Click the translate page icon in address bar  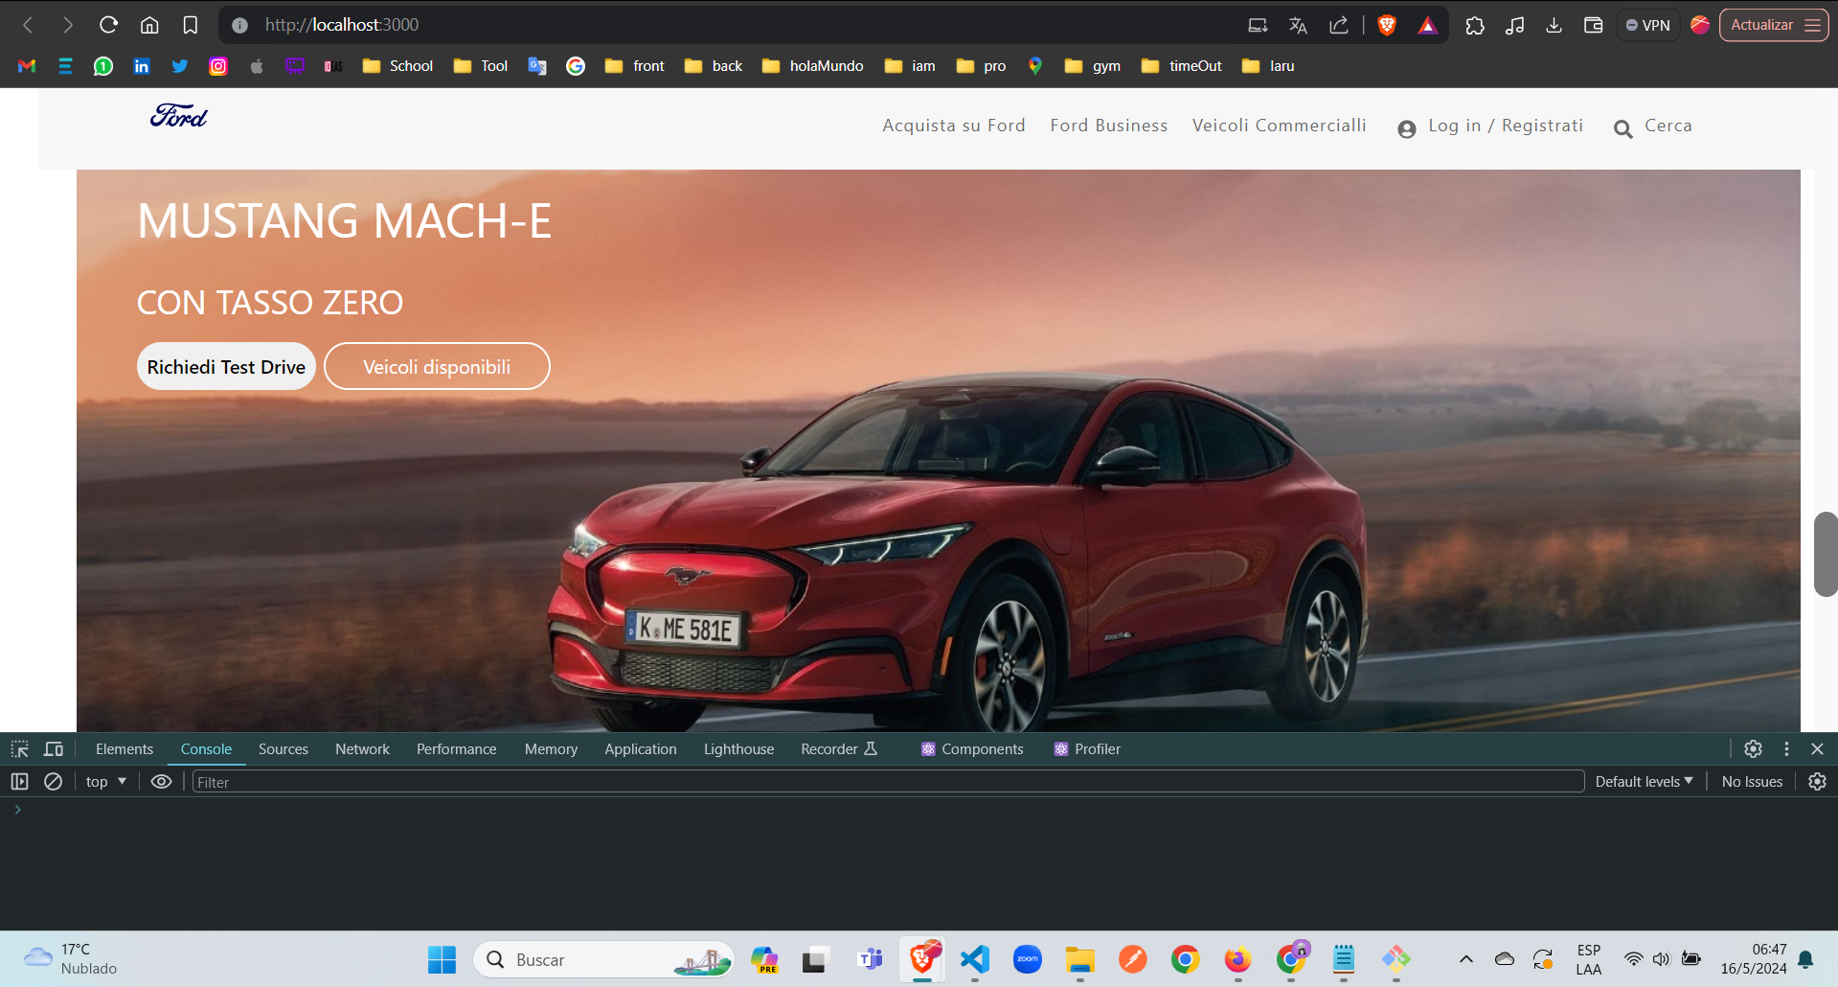pos(1298,25)
